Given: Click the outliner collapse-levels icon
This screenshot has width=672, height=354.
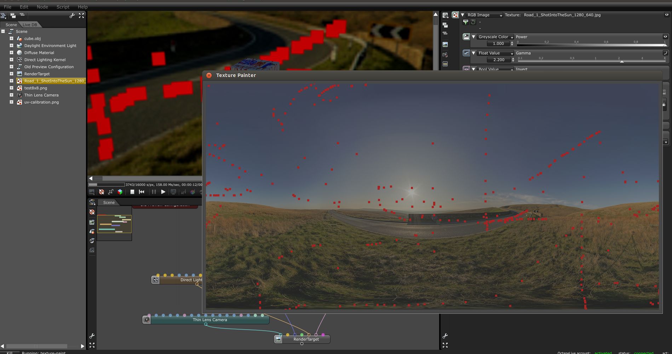Looking at the screenshot, I should pos(22,15).
